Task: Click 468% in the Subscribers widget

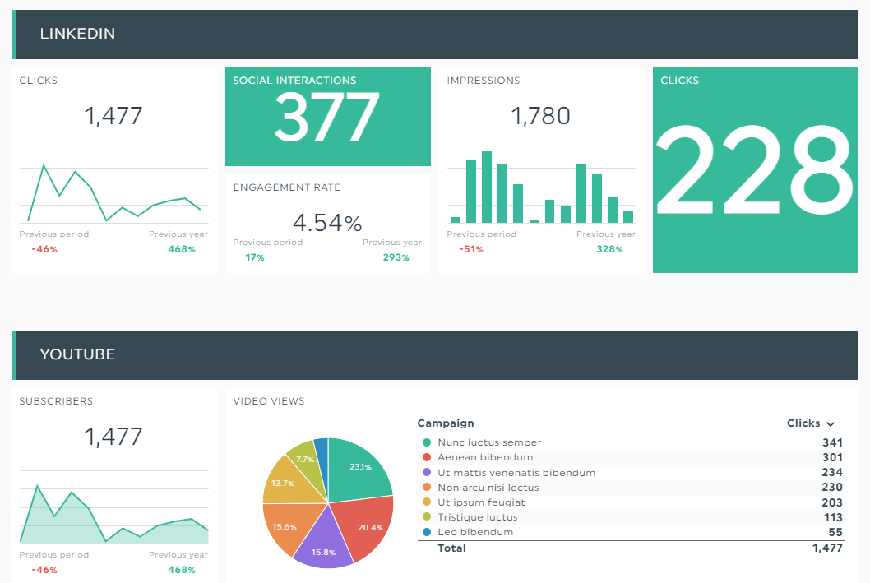Action: pyautogui.click(x=182, y=570)
